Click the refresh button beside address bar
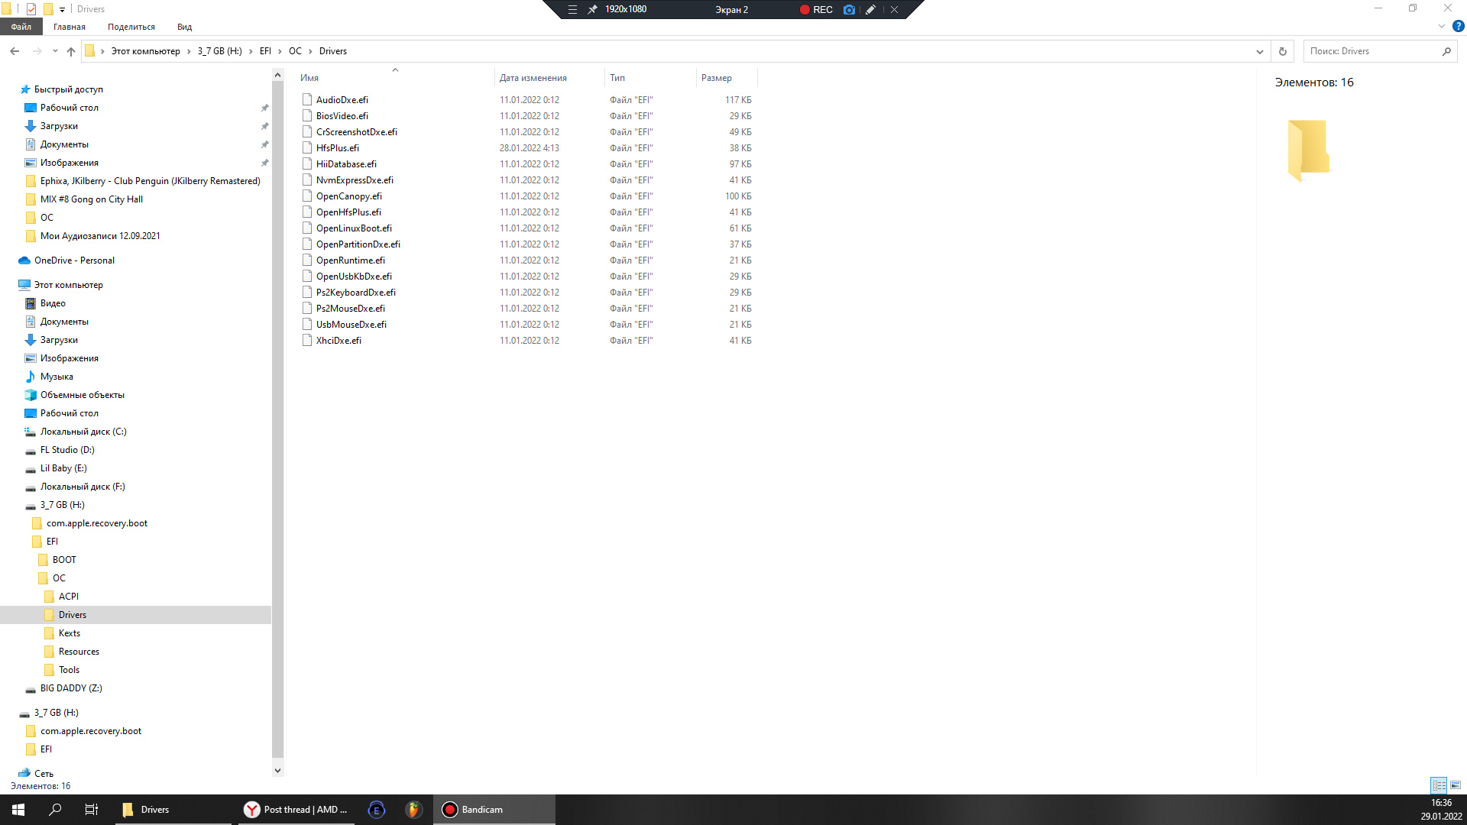 pyautogui.click(x=1283, y=51)
